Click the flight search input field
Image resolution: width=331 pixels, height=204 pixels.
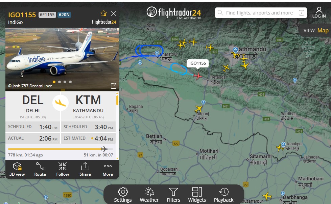(x=261, y=13)
